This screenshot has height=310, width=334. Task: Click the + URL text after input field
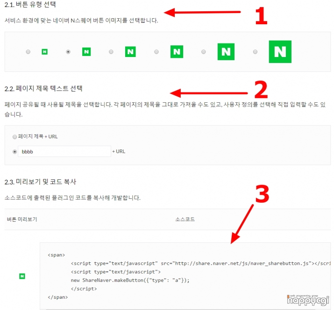(119, 151)
